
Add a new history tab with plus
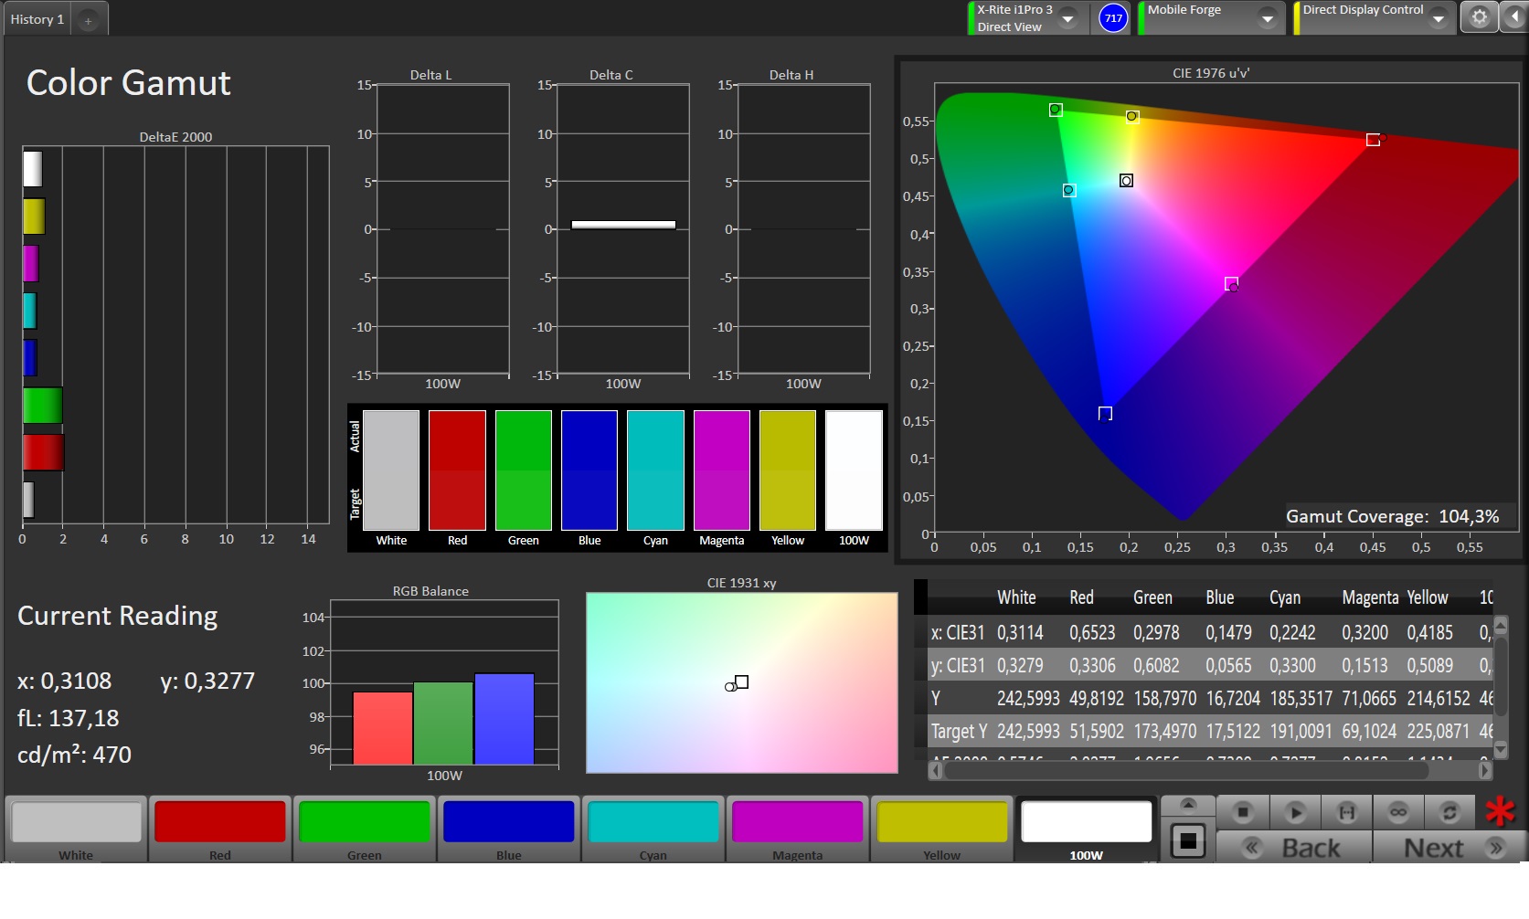click(88, 20)
